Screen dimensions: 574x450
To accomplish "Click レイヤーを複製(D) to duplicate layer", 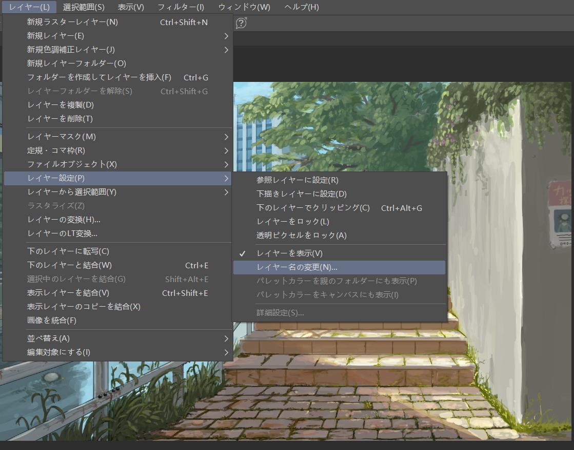I will (x=60, y=105).
